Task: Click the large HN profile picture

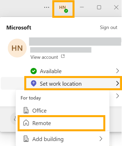Action: click(x=17, y=48)
